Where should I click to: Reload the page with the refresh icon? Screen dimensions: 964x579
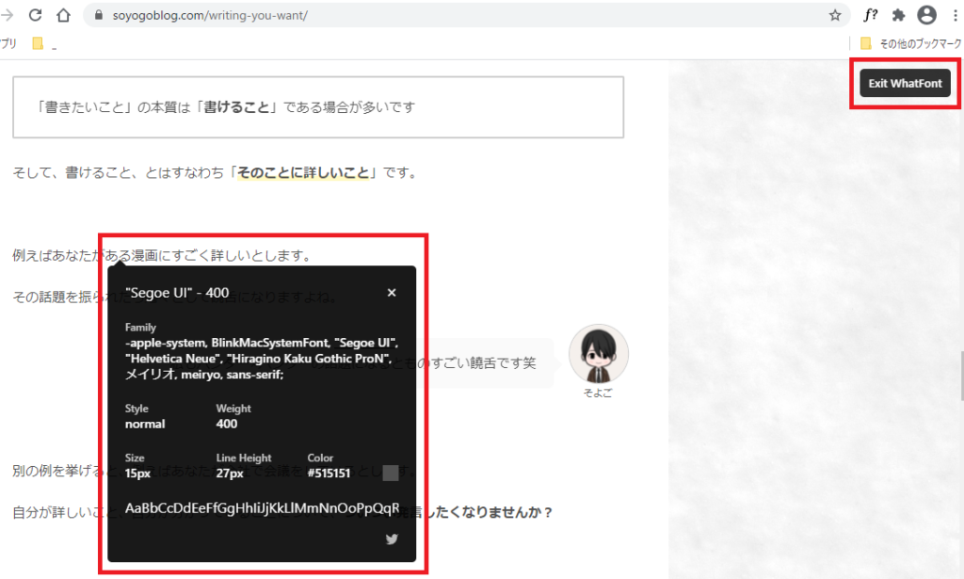[36, 15]
